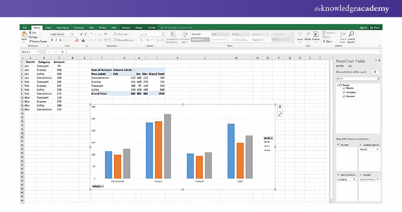The width and height of the screenshot is (402, 212).
Task: Click the Sign in link
Action: 363,28
